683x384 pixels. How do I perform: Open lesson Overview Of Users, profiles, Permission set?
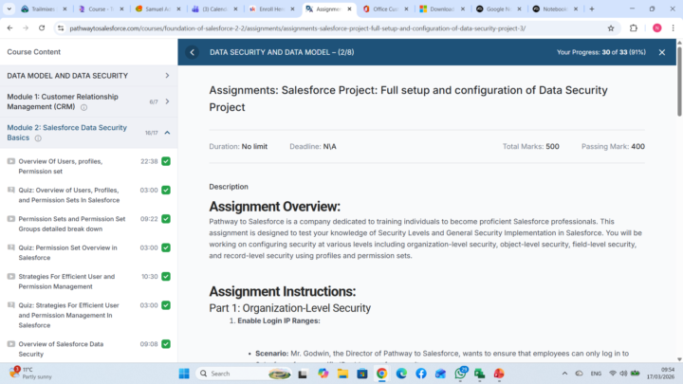coord(61,166)
